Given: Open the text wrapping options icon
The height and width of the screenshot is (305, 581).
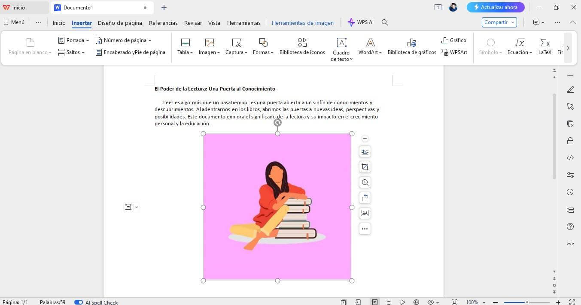Looking at the screenshot, I should (365, 151).
